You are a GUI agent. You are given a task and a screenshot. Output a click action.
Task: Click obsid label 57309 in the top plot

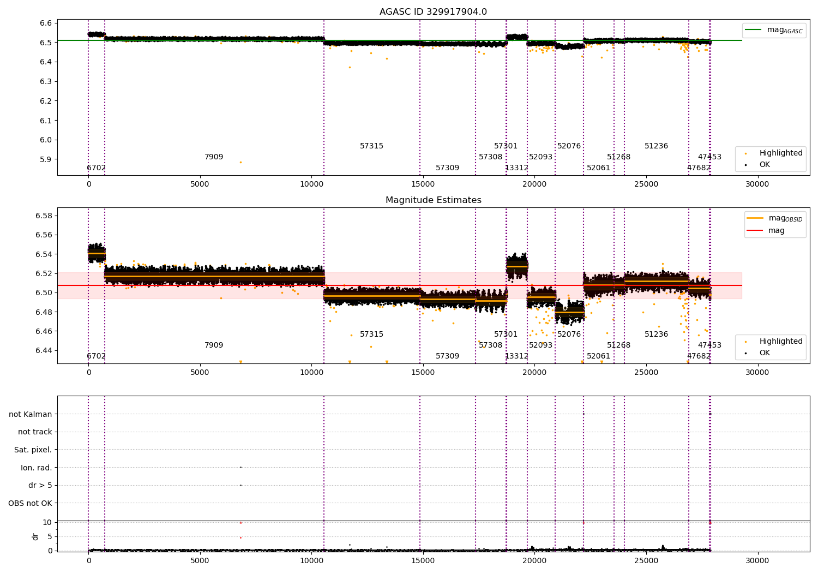447,168
